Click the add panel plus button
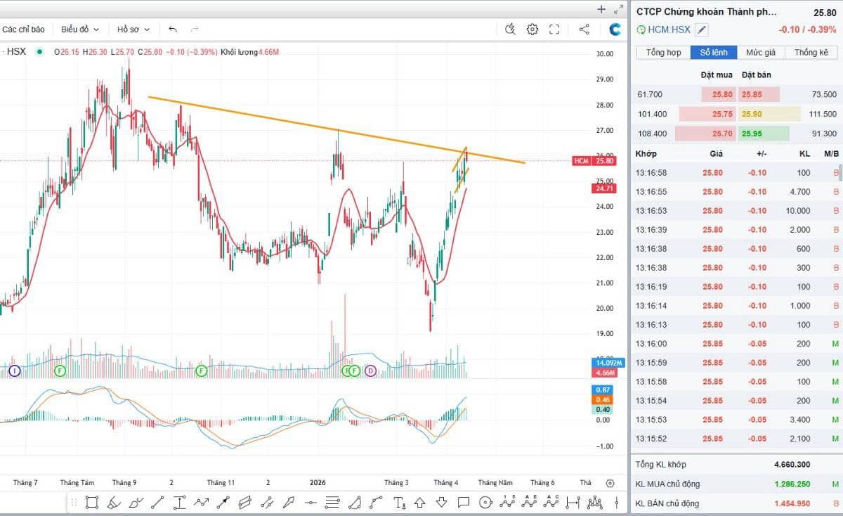The height and width of the screenshot is (516, 843). pyautogui.click(x=601, y=9)
